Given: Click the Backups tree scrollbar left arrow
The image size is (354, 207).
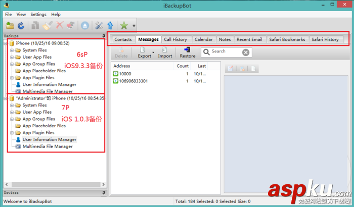Looking at the screenshot, I should (x=7, y=184).
